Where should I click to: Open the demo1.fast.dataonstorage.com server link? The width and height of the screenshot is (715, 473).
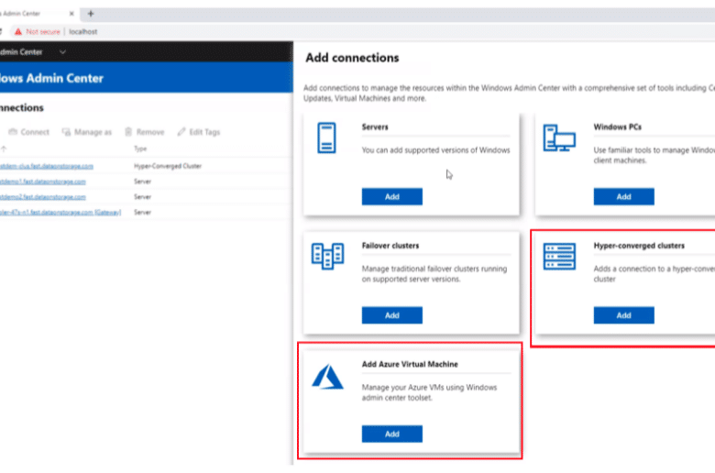click(42, 181)
